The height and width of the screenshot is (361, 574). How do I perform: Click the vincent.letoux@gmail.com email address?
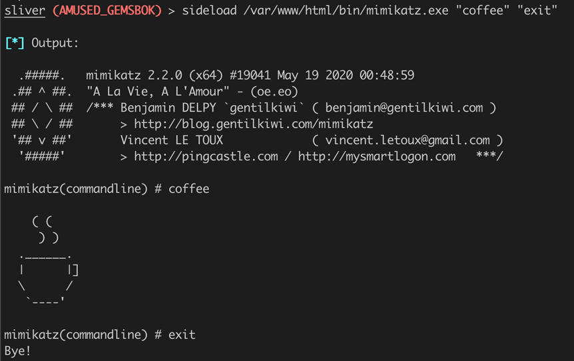pyautogui.click(x=408, y=140)
